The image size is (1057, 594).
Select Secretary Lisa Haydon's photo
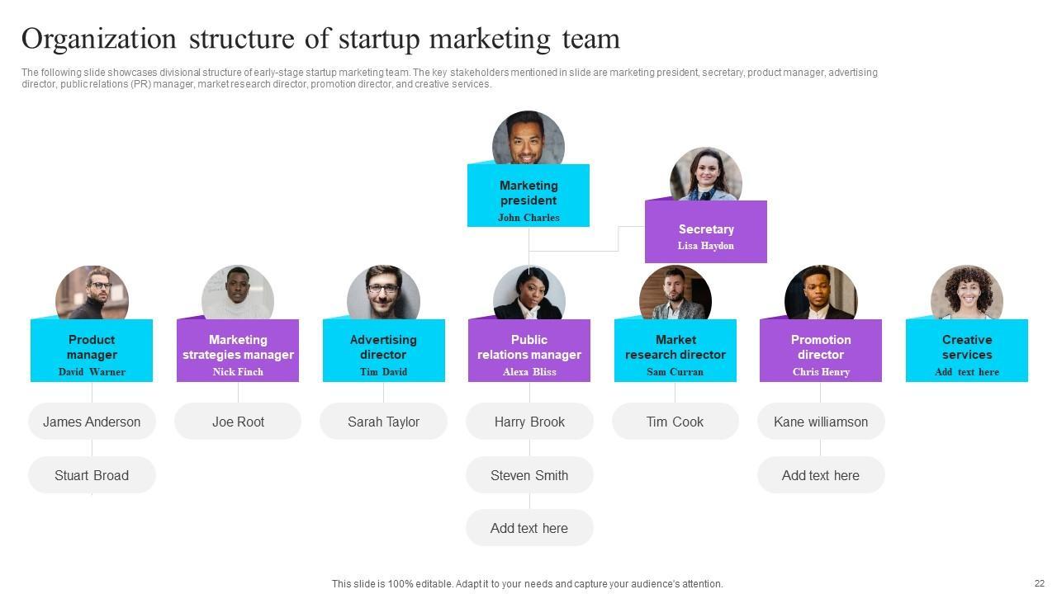706,175
